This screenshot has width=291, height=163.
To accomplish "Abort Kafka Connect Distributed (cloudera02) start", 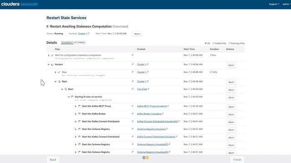I will [231, 122].
